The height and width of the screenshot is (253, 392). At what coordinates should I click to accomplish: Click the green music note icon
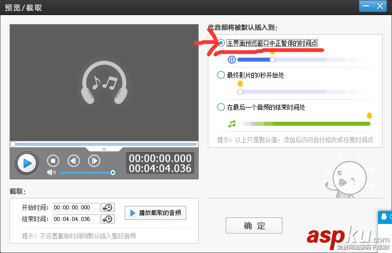coord(232,124)
